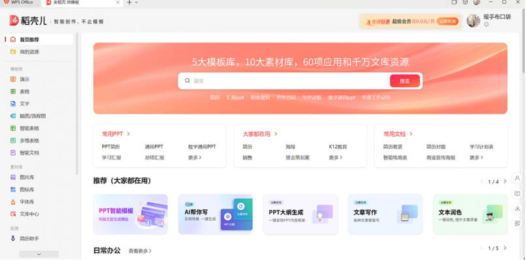Open the 简历套装 link
The image size is (526, 260).
(x=393, y=147)
